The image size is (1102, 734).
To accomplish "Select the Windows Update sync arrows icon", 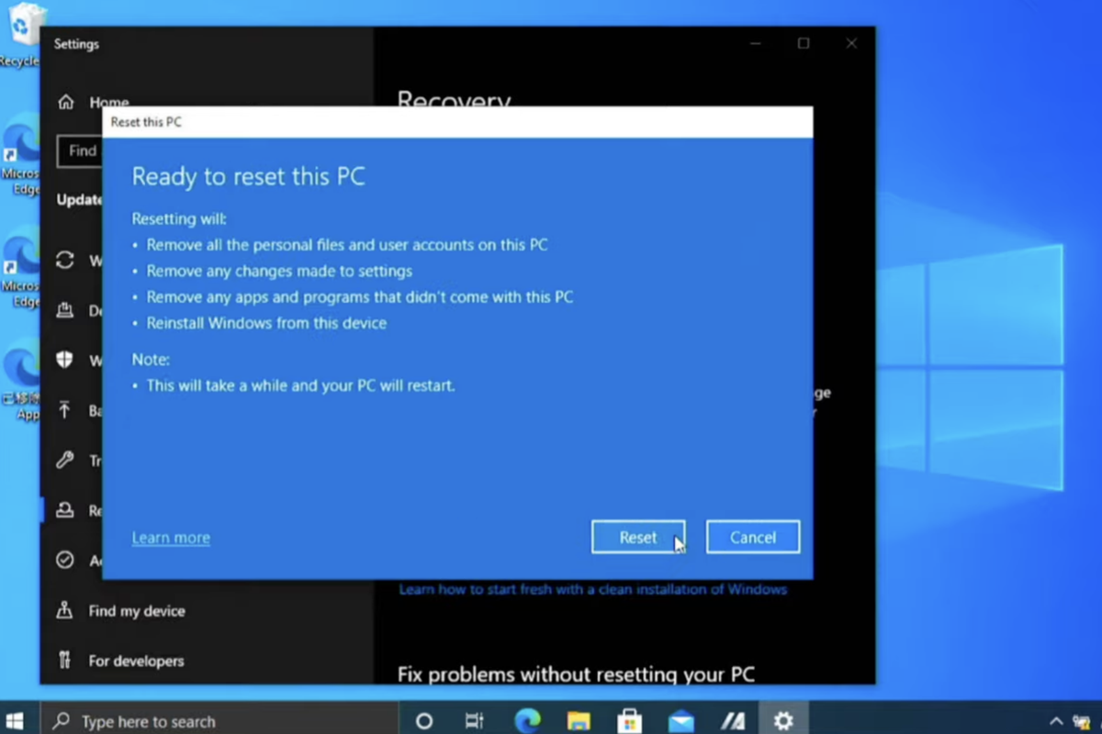I will click(x=65, y=261).
